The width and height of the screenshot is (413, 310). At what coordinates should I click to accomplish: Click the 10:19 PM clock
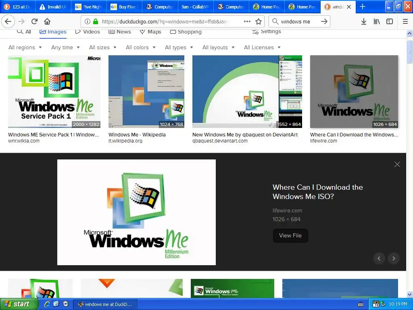398,304
